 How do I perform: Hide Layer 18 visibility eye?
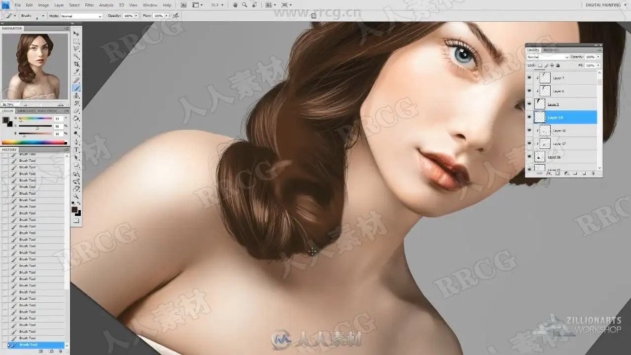(x=529, y=131)
